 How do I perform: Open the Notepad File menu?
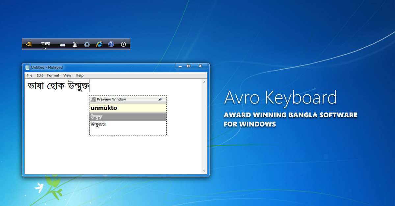pos(30,75)
